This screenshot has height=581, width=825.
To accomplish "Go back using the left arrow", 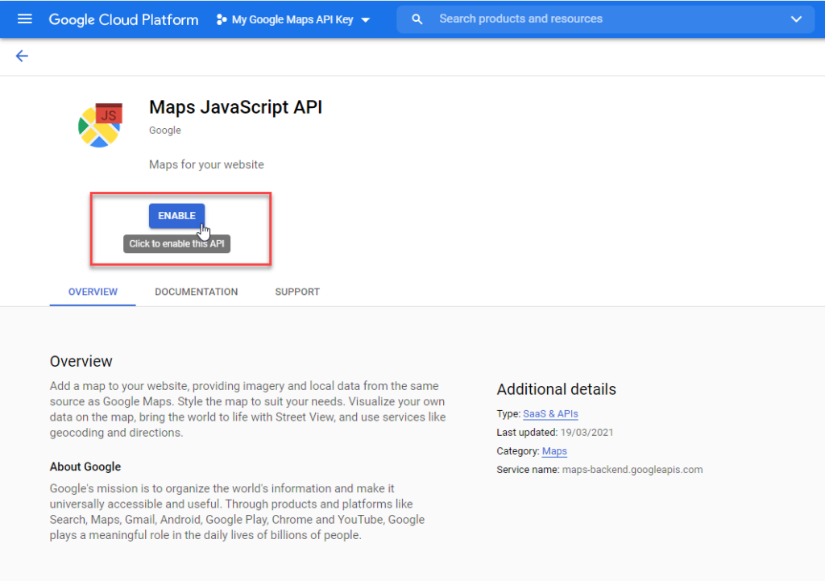I will (22, 56).
